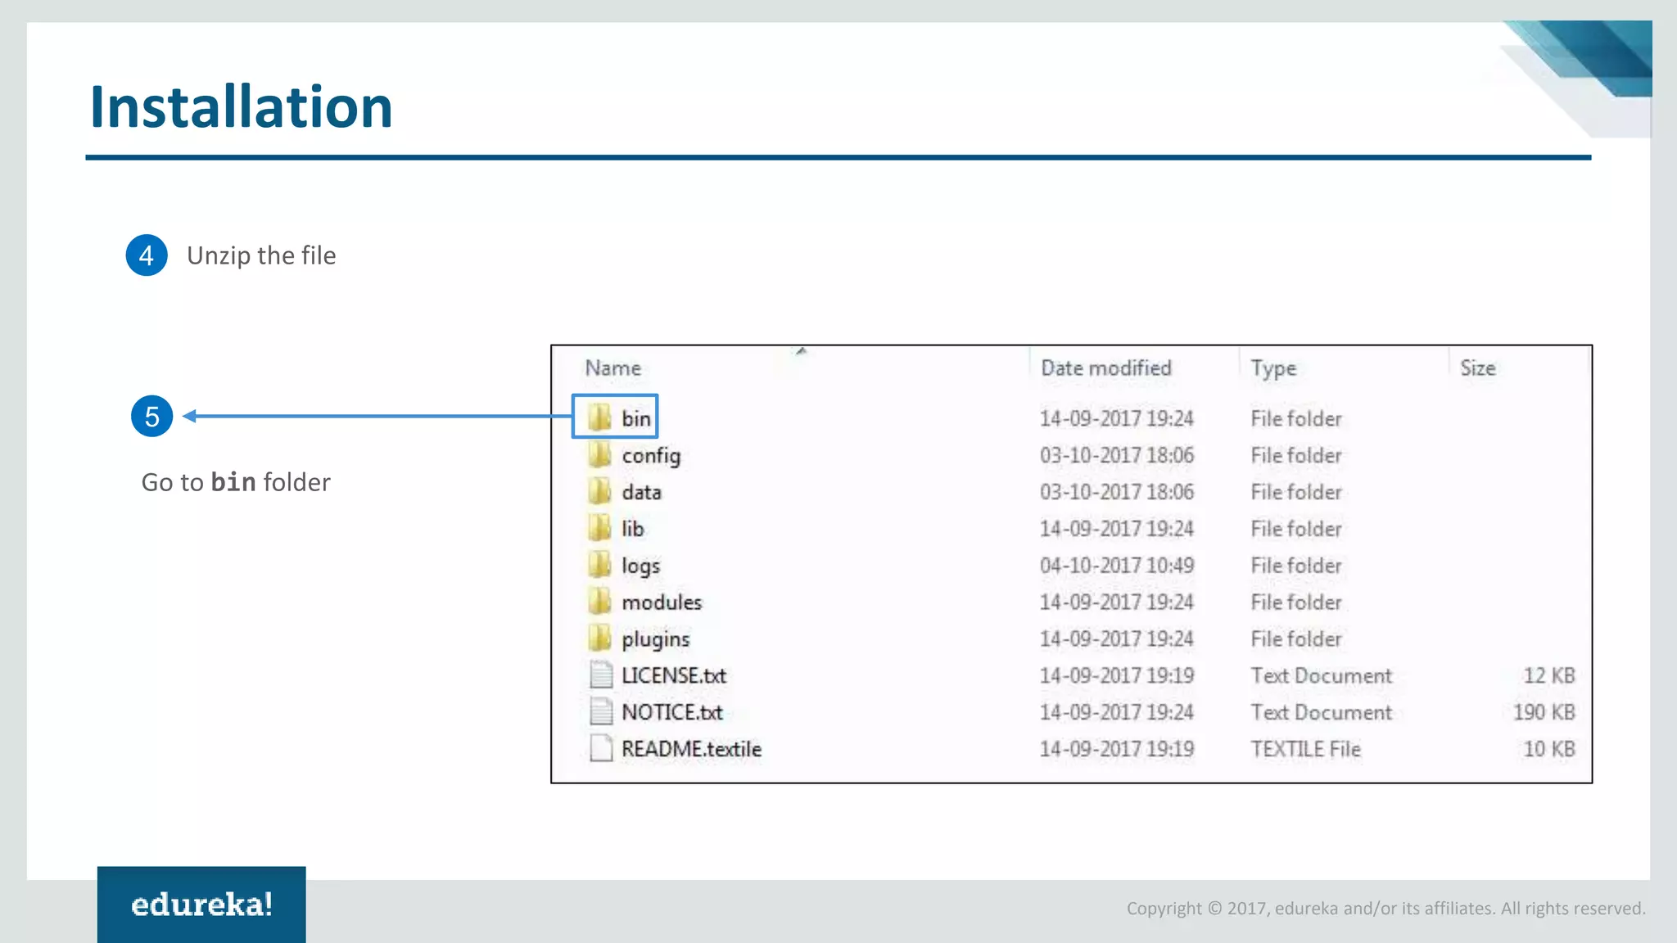Viewport: 1677px width, 943px height.
Task: Click the Installation slide title
Action: 241,107
